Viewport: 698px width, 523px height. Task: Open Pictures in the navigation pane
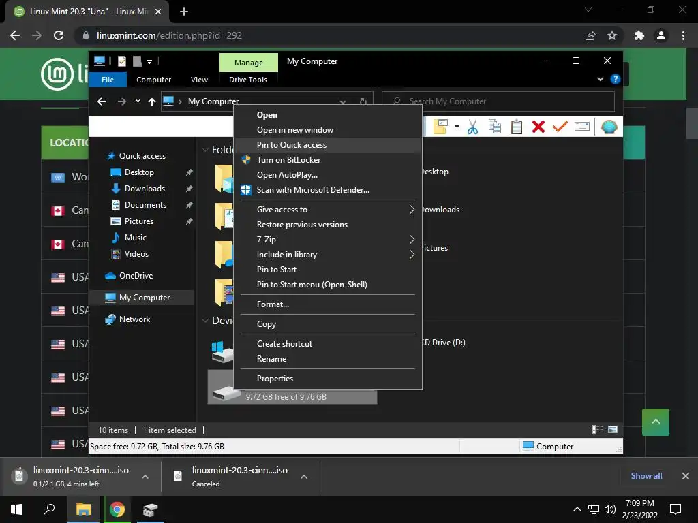139,221
